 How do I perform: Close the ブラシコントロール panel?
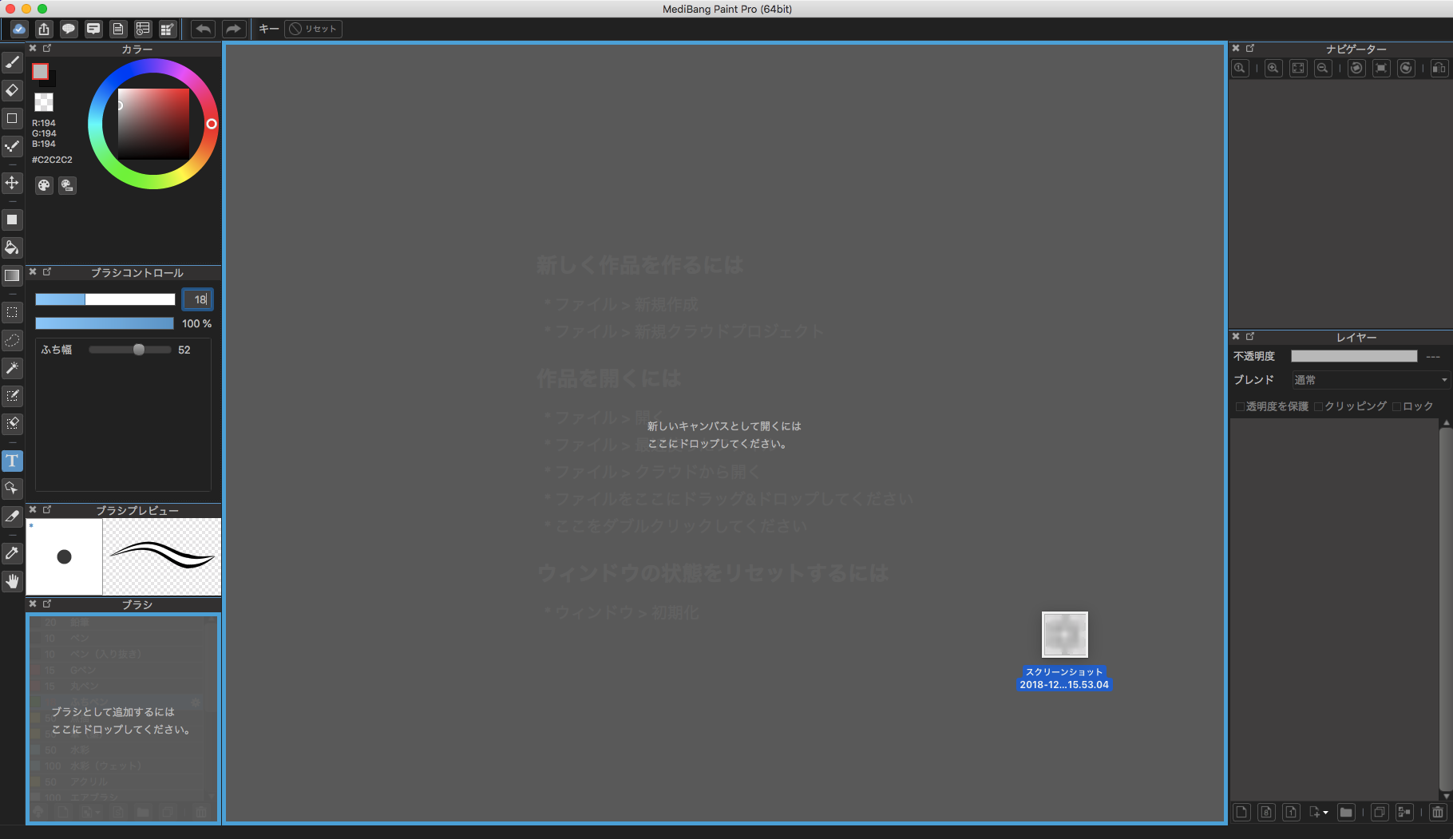[34, 272]
